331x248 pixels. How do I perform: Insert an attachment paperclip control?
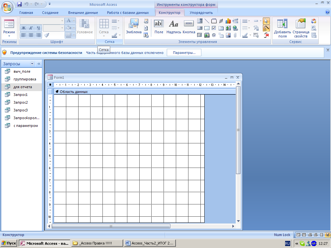235,35
